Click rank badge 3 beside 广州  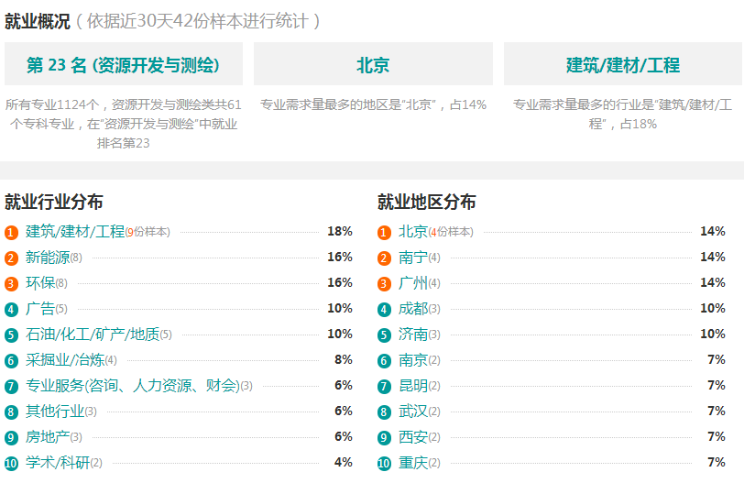tap(384, 284)
